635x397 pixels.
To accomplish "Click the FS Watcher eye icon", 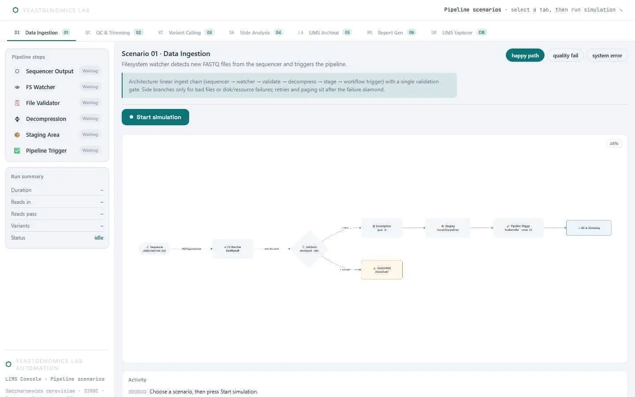I will (17, 87).
